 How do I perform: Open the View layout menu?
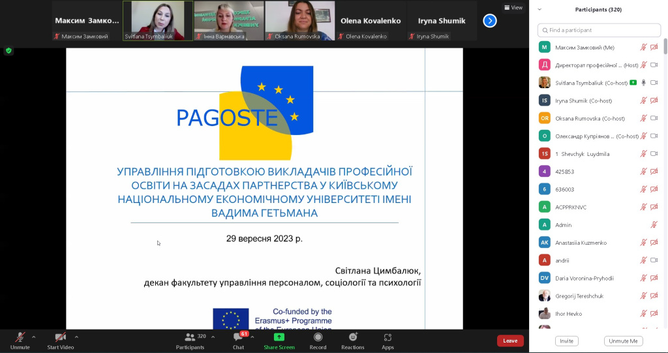(513, 7)
